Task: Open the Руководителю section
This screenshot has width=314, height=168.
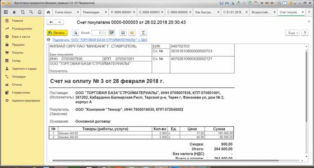Action: click(22, 29)
